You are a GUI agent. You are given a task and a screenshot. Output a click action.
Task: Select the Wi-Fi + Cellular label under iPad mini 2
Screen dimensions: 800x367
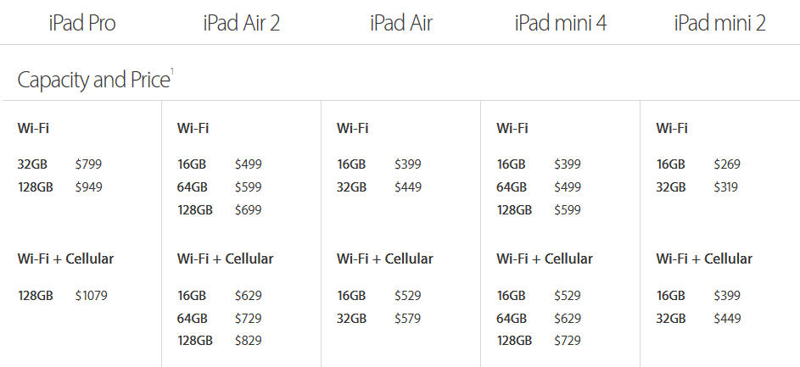pyautogui.click(x=704, y=259)
